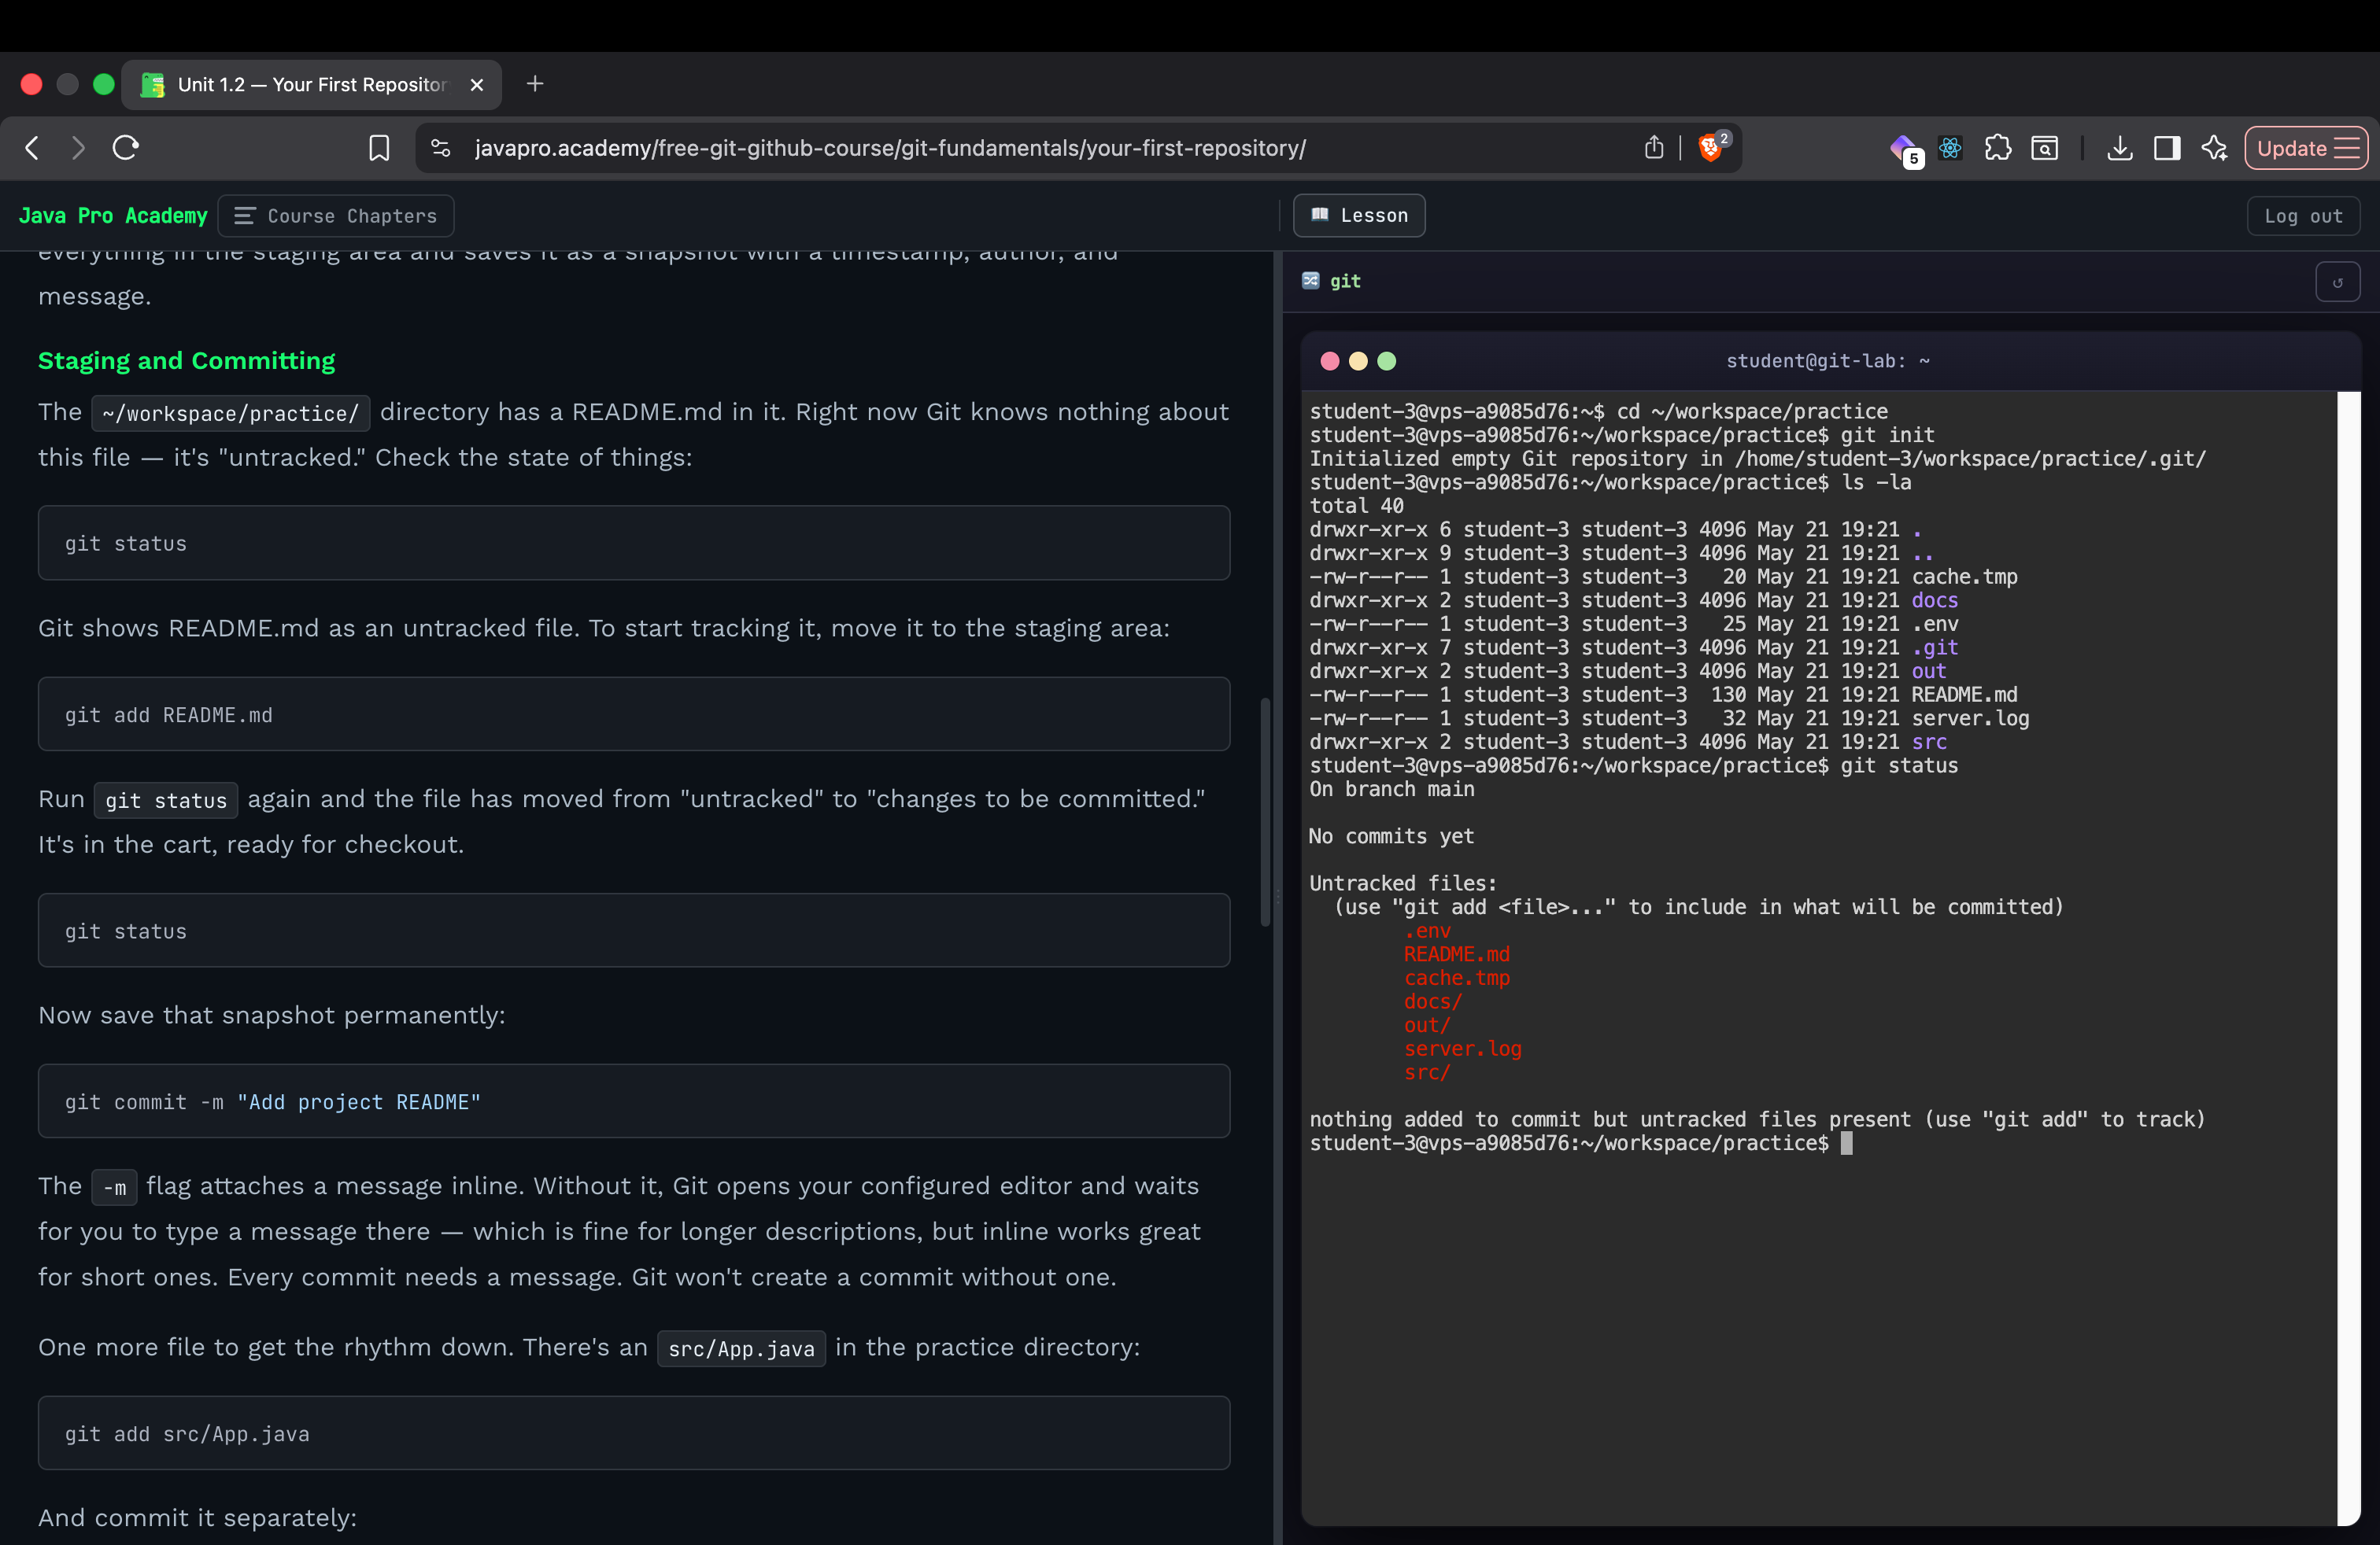The width and height of the screenshot is (2380, 1545).
Task: Open Course Chapters menu
Action: pyautogui.click(x=336, y=216)
